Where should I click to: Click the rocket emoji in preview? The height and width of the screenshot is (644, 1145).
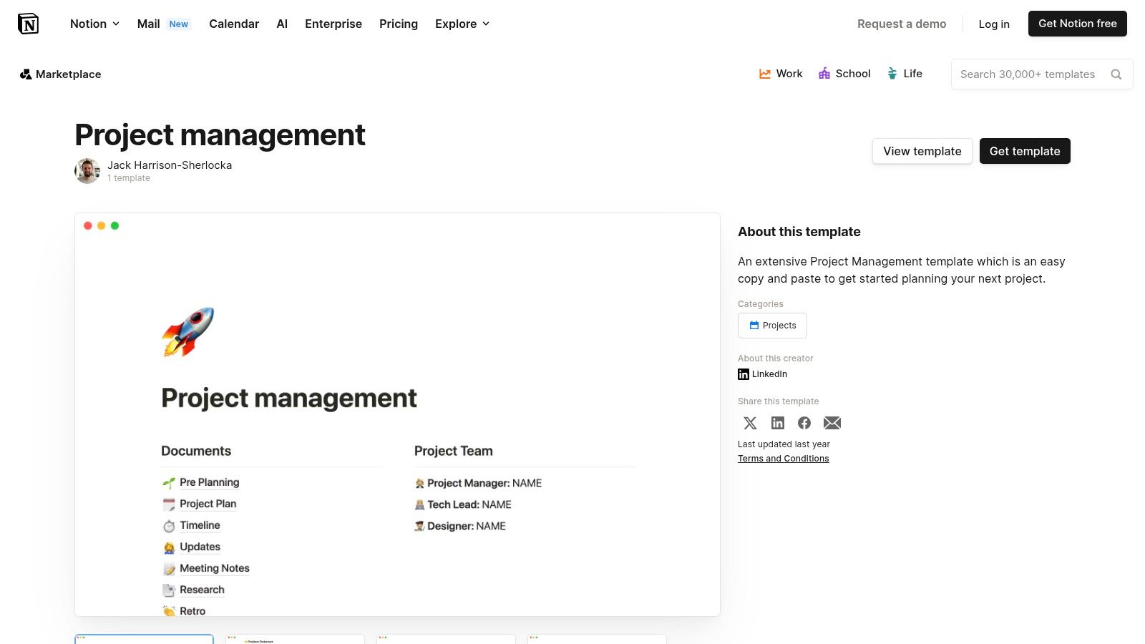(188, 332)
